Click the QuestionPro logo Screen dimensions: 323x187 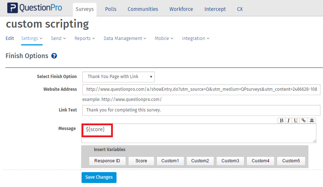tap(35, 8)
